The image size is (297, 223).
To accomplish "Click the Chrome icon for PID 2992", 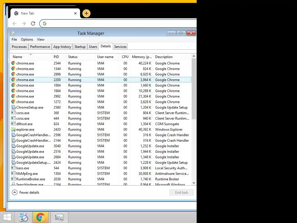I will coord(13,96).
